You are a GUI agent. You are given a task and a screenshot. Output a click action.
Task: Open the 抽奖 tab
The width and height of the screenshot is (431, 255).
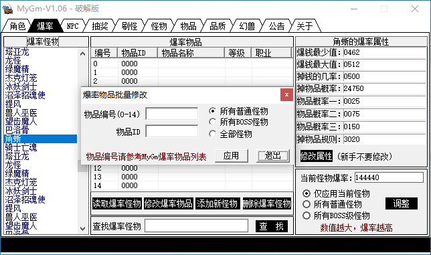click(100, 26)
